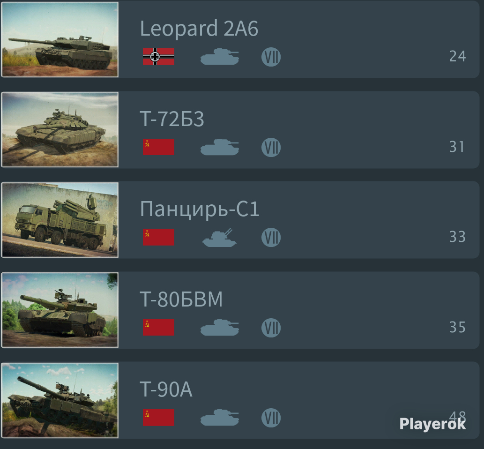Select the Т-90А vehicle name
The height and width of the screenshot is (449, 484).
coord(166,389)
